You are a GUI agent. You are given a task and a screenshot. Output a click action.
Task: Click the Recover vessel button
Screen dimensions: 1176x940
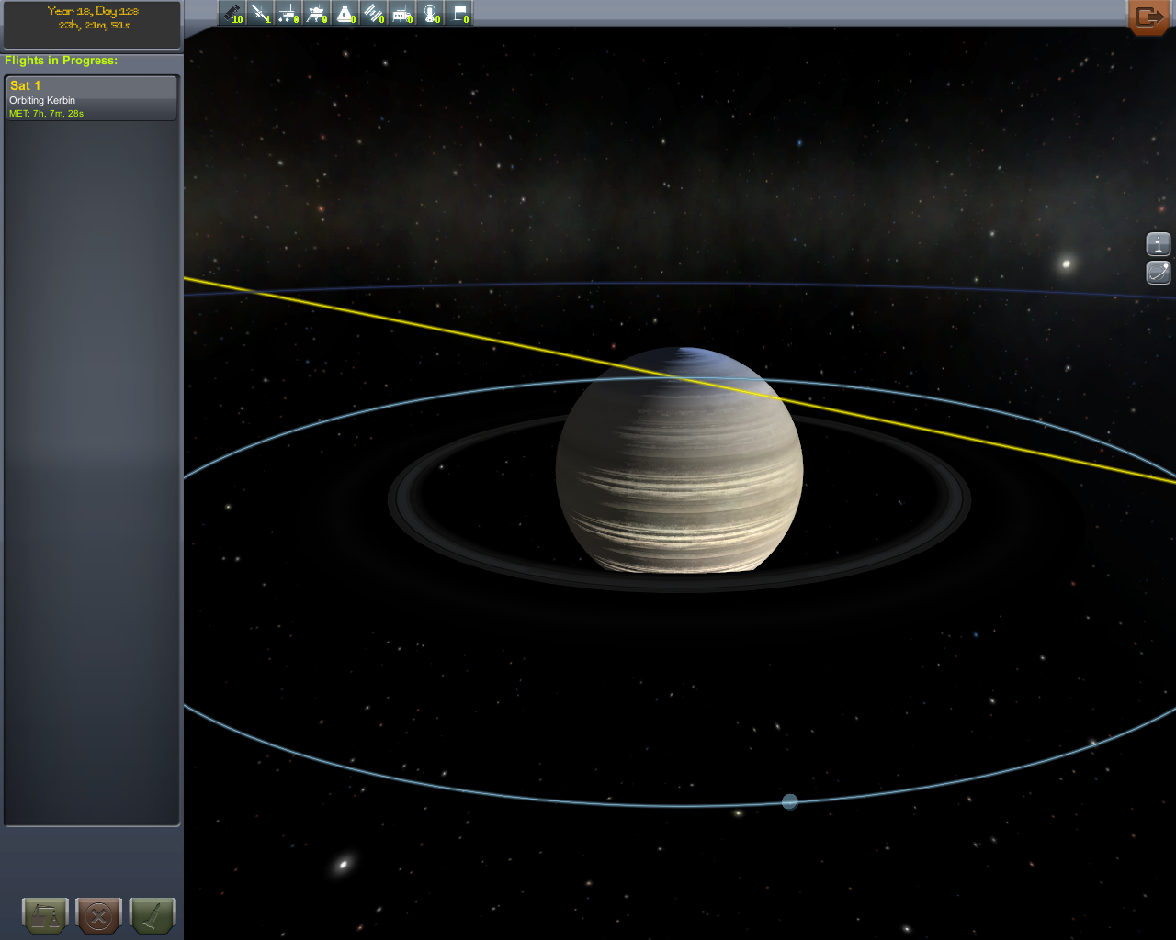(x=45, y=915)
